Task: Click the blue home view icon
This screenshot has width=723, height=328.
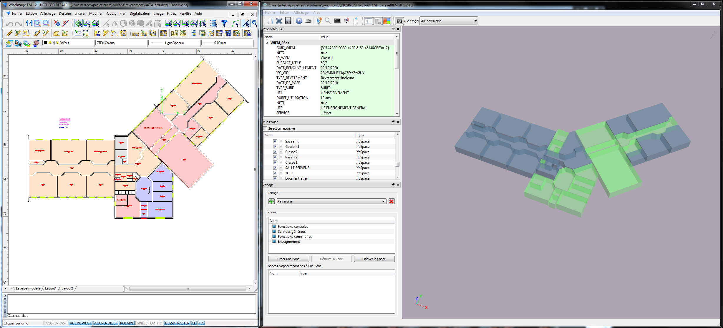Action: click(x=299, y=21)
